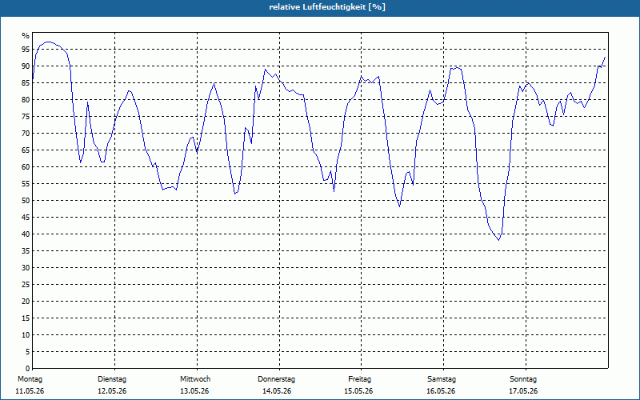Click the y-axis value '20'
Image resolution: width=640 pixels, height=400 pixels.
[x=26, y=302]
